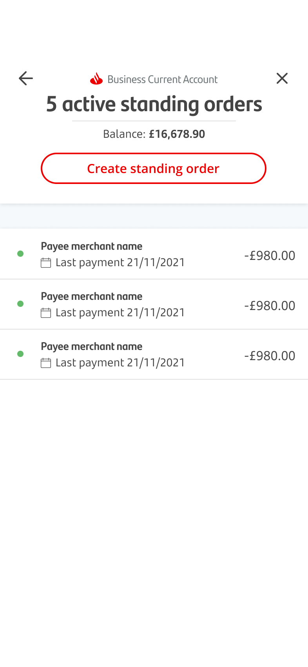Viewport: 308px width, 667px height.
Task: Click the Business Current Account label
Action: pyautogui.click(x=162, y=79)
